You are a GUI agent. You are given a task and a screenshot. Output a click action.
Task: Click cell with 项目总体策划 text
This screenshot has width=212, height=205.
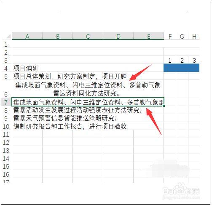pyautogui.click(x=88, y=76)
